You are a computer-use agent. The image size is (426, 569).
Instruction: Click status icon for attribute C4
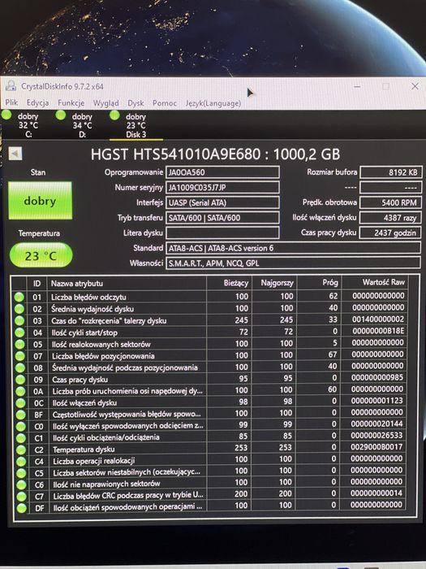(x=21, y=461)
